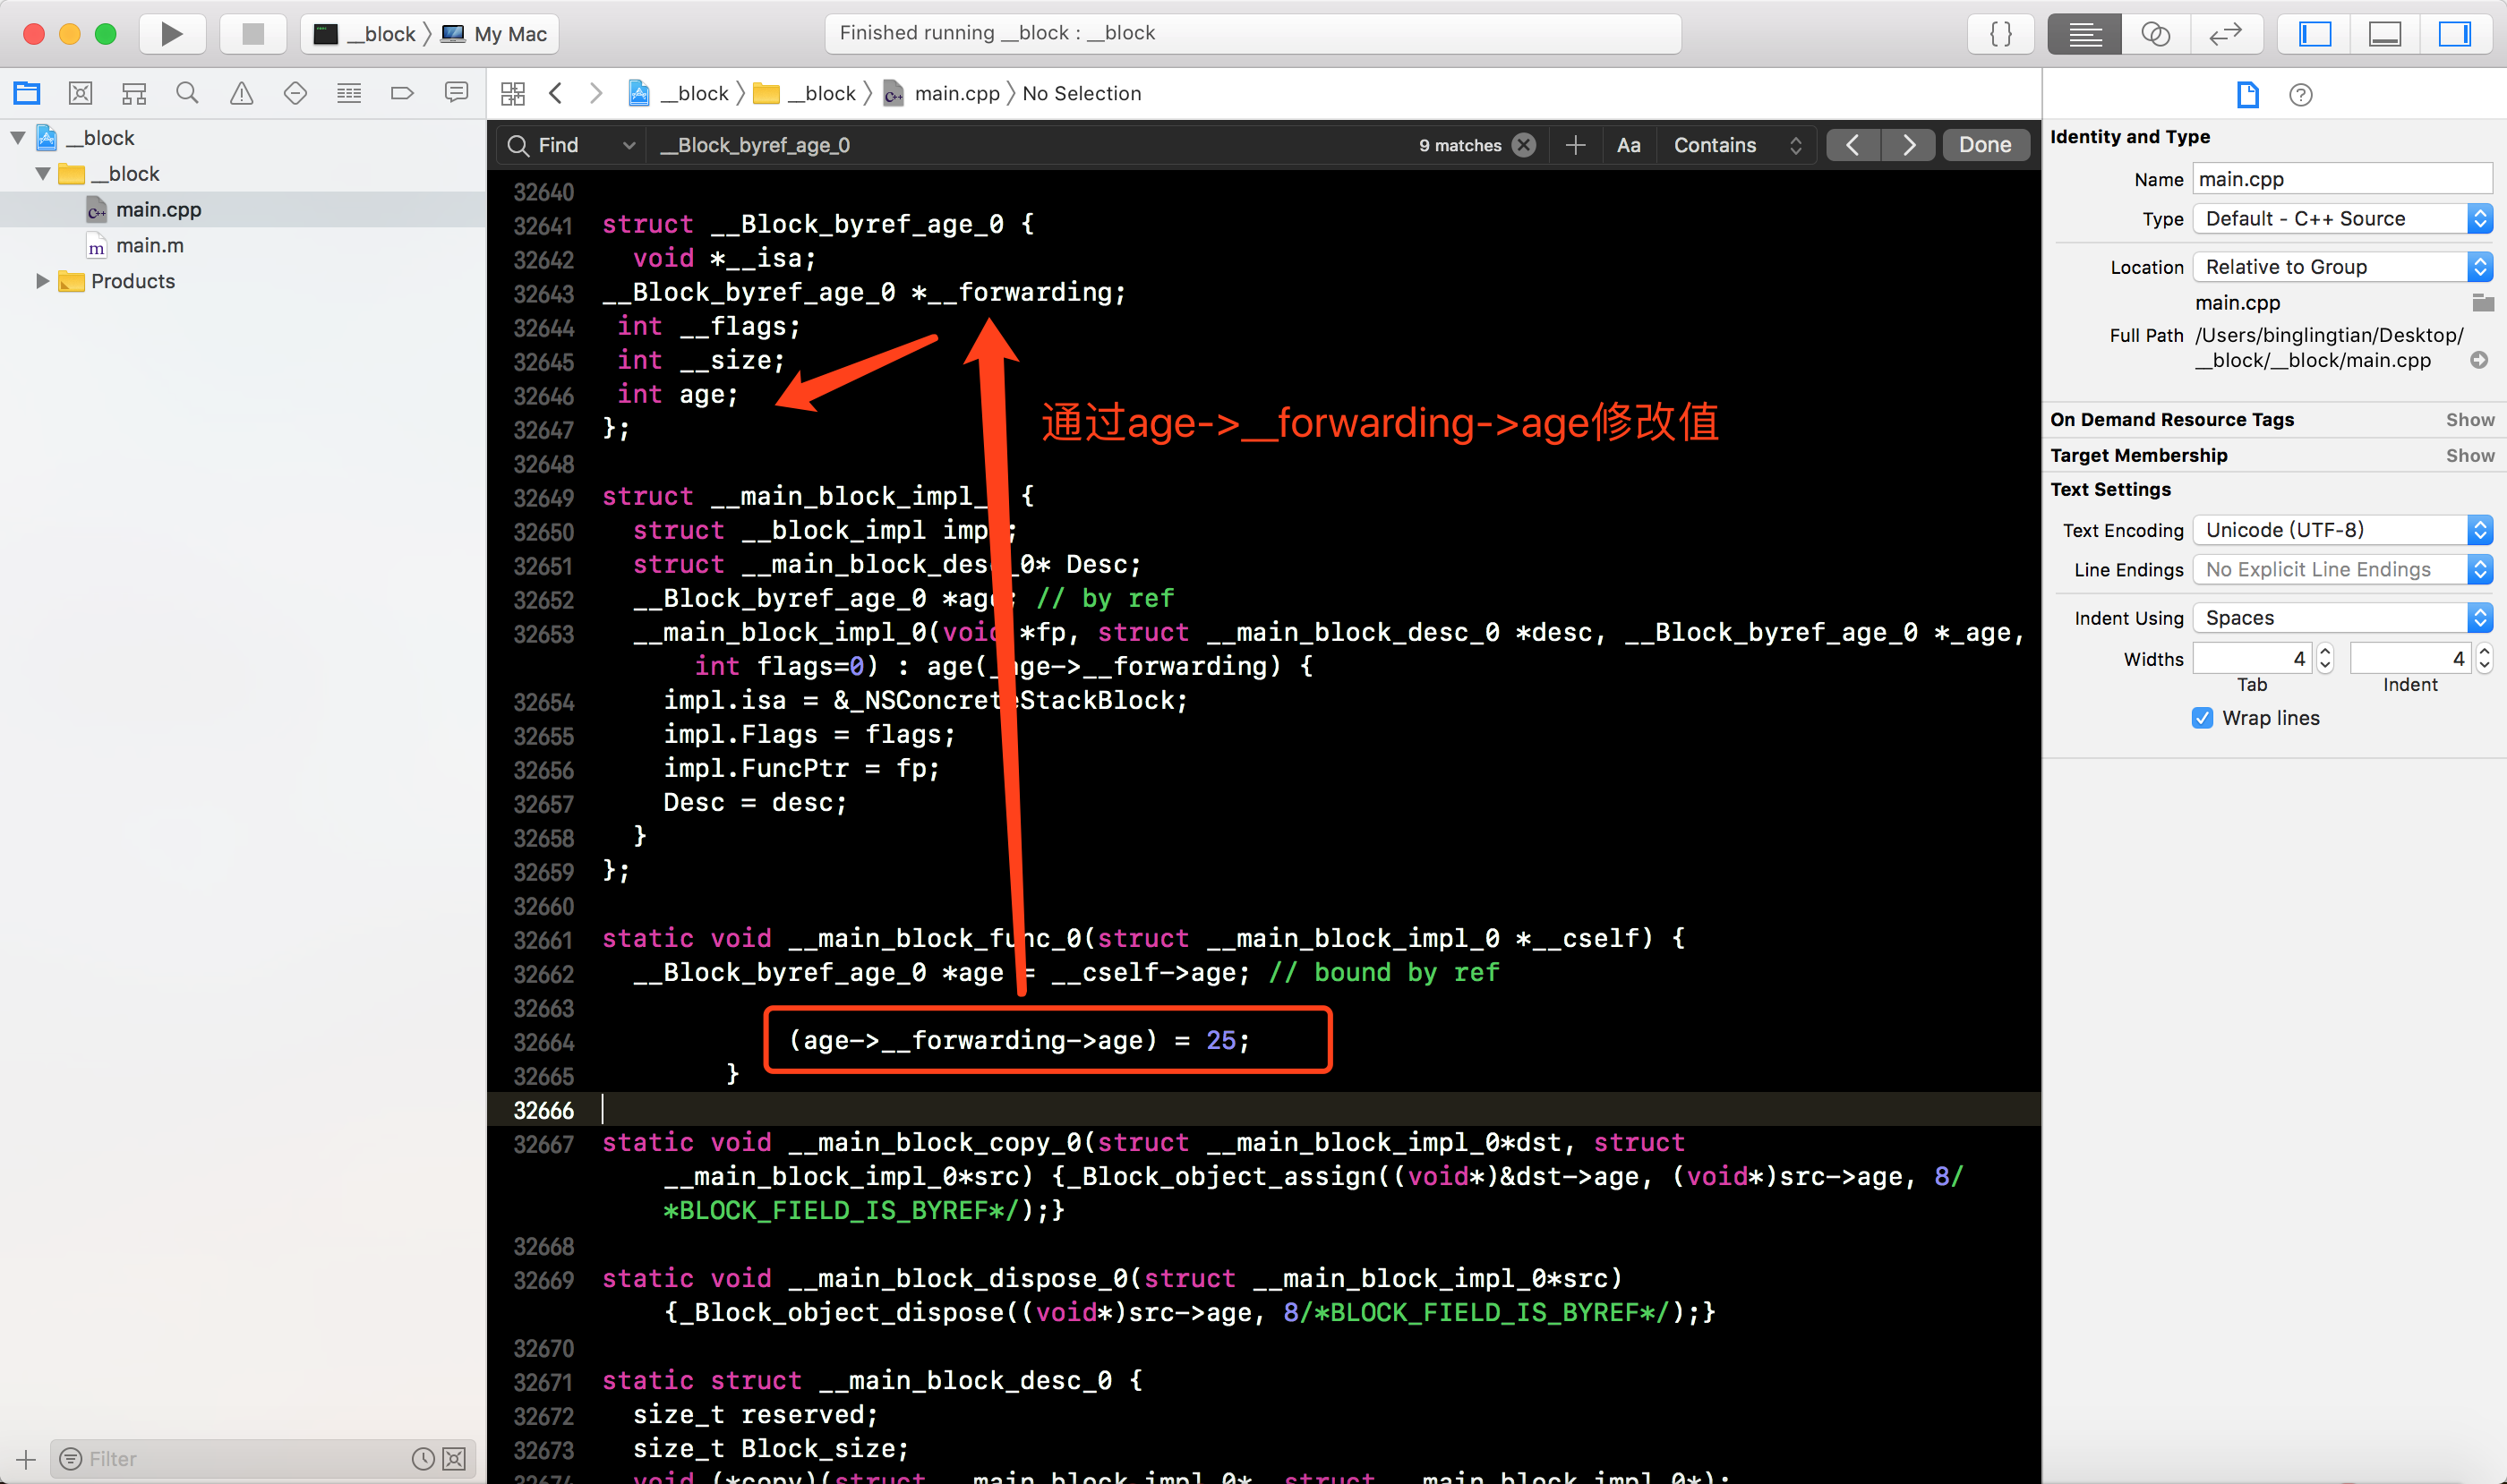Screen dimensions: 2507x1484
Task: Click the __block folder in jump bar
Action: pyautogui.click(x=805, y=93)
